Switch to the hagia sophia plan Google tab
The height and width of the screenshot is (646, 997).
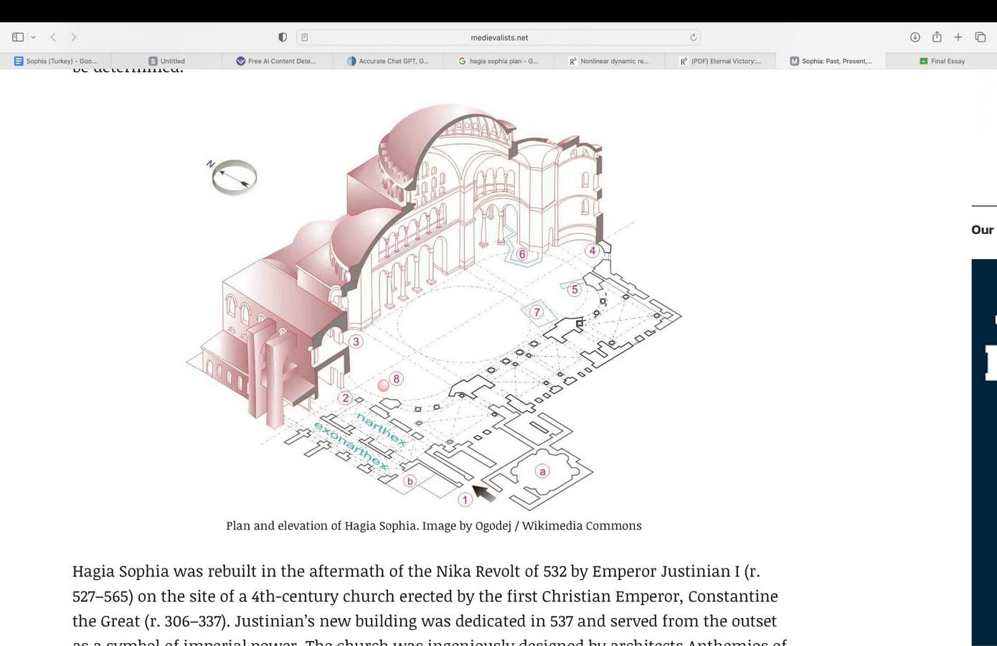pos(498,61)
